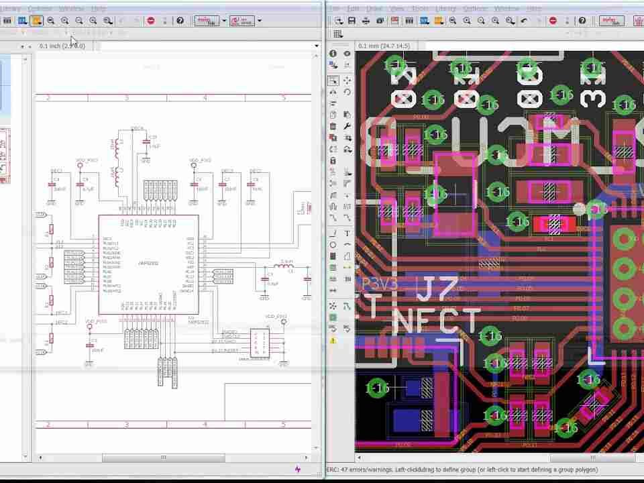Image resolution: width=644 pixels, height=483 pixels.
Task: Click the PCB quote button in schematic window
Action: pos(242,21)
